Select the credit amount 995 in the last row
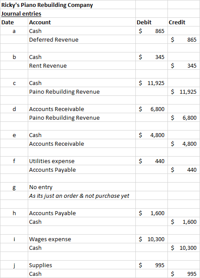 click(x=184, y=274)
